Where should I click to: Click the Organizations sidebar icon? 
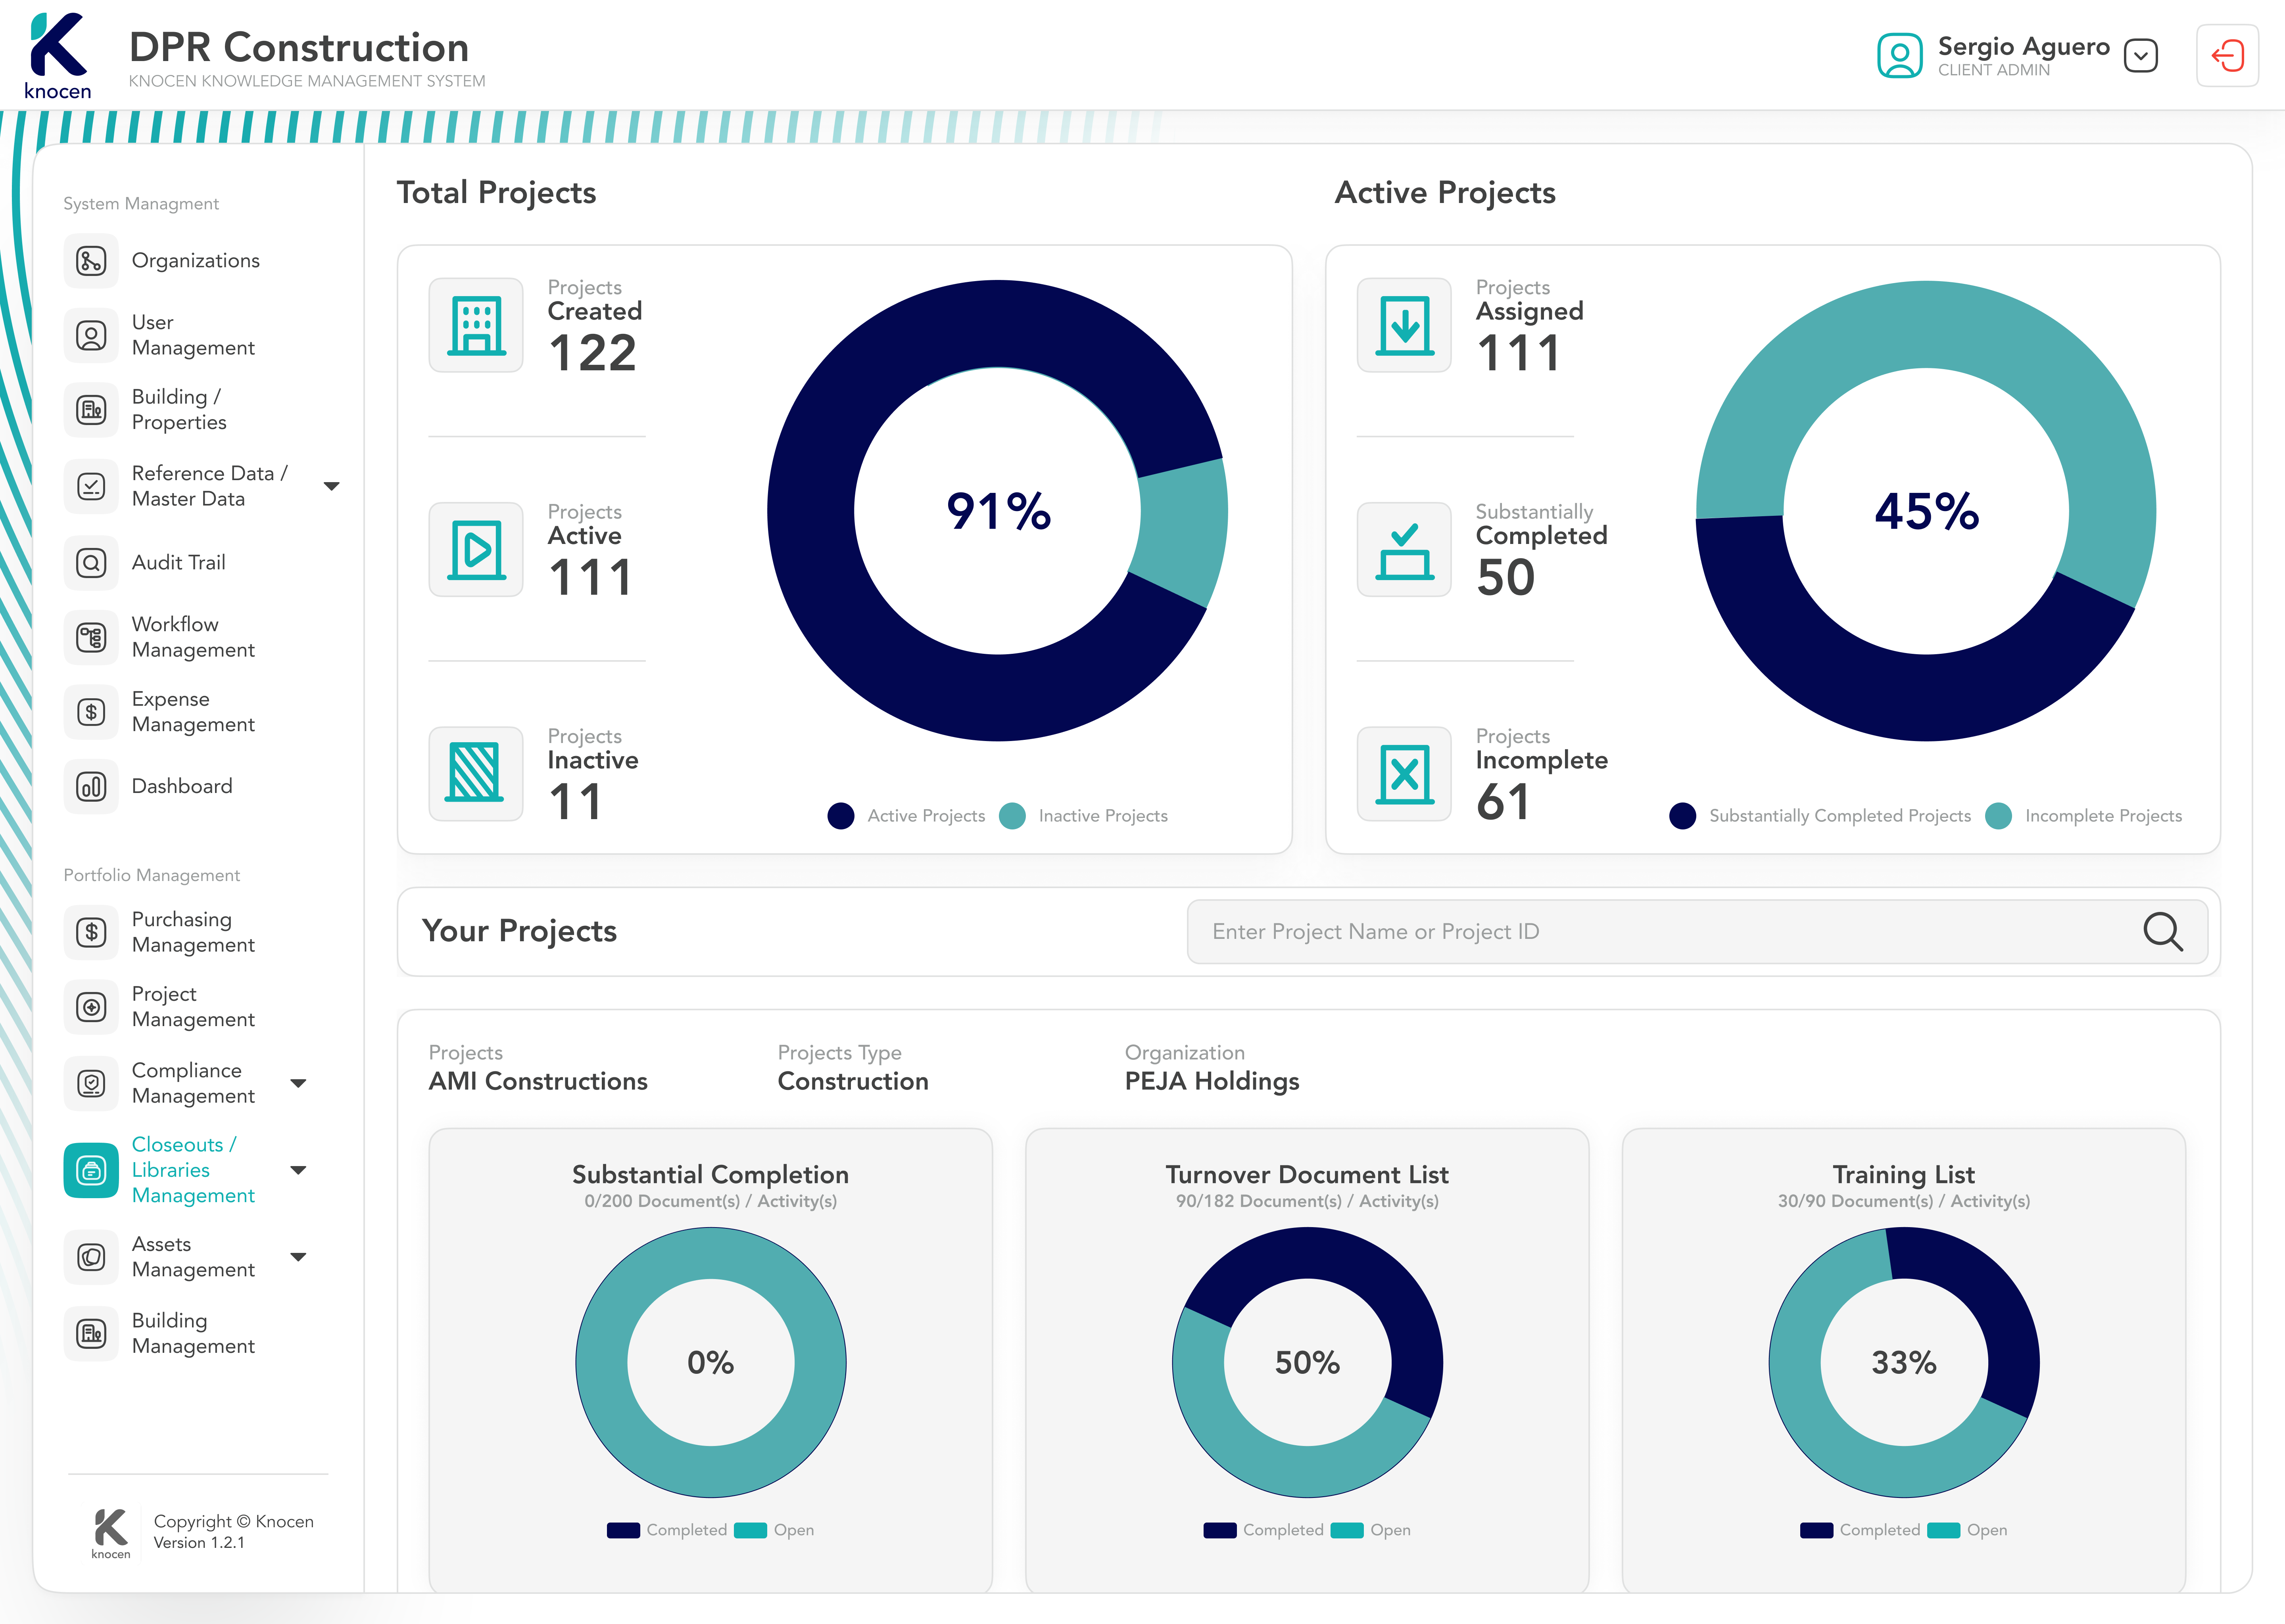(x=91, y=261)
